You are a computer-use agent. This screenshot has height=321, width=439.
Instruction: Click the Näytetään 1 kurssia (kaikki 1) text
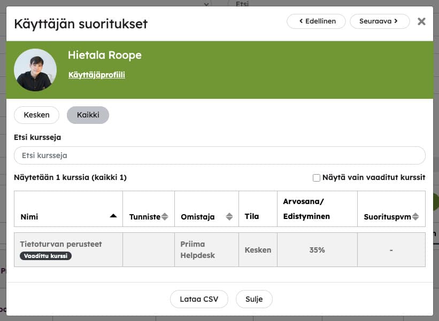point(70,177)
